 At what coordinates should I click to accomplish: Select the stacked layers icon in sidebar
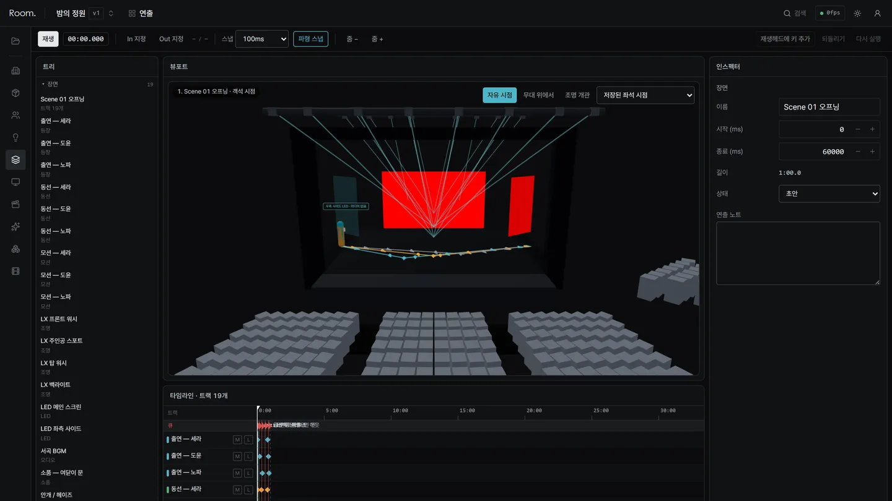pos(15,160)
